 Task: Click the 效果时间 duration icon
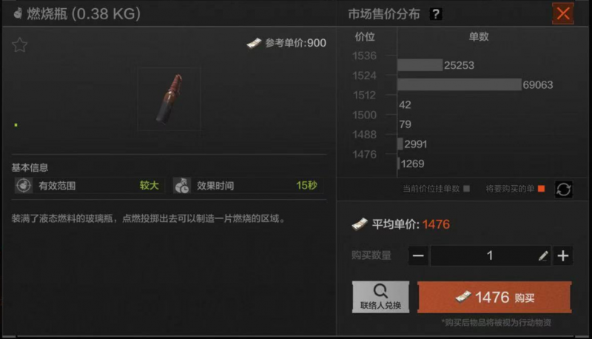tap(182, 185)
